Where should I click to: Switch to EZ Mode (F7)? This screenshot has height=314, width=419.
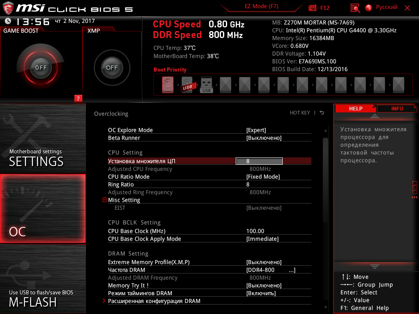262,7
